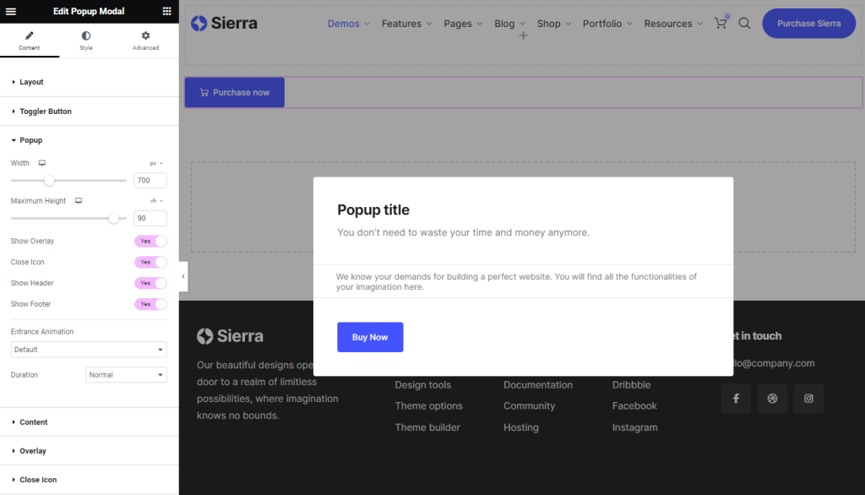
Task: Expand the Close Icon section
Action: click(x=90, y=480)
